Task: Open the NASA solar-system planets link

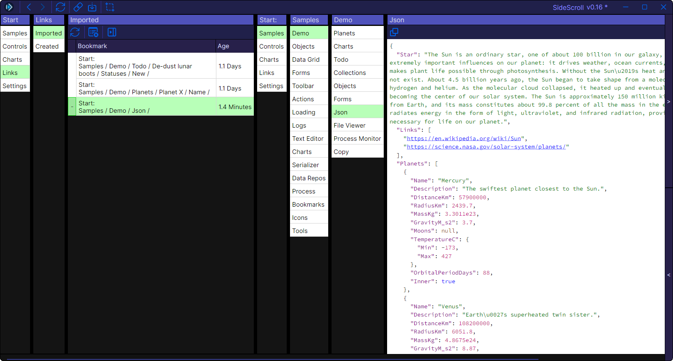Action: (x=486, y=147)
